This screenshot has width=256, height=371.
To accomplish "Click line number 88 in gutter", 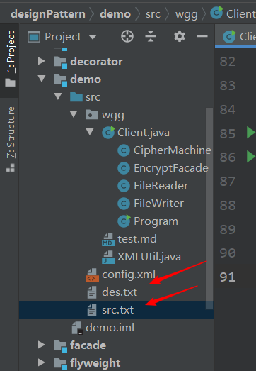I will pos(228,206).
